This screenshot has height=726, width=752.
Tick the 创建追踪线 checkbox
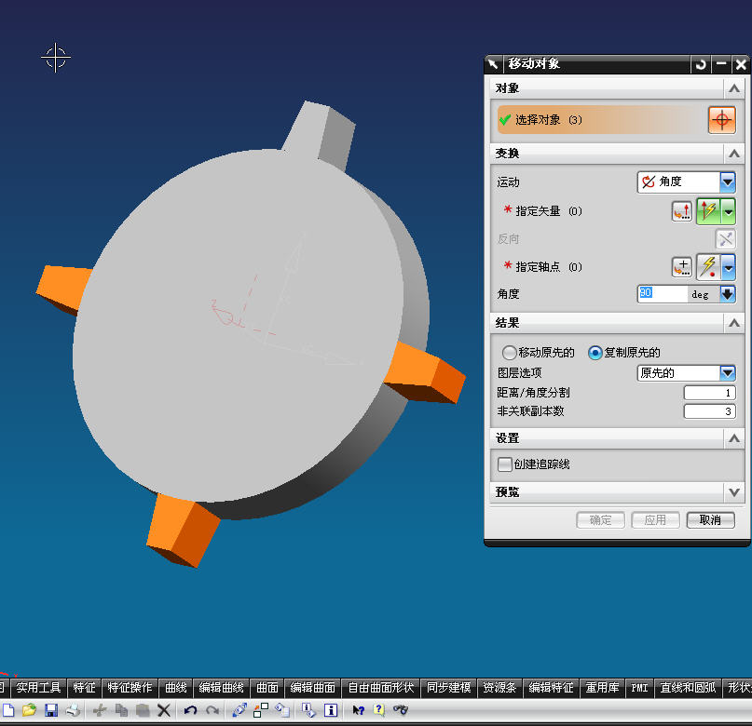point(504,464)
